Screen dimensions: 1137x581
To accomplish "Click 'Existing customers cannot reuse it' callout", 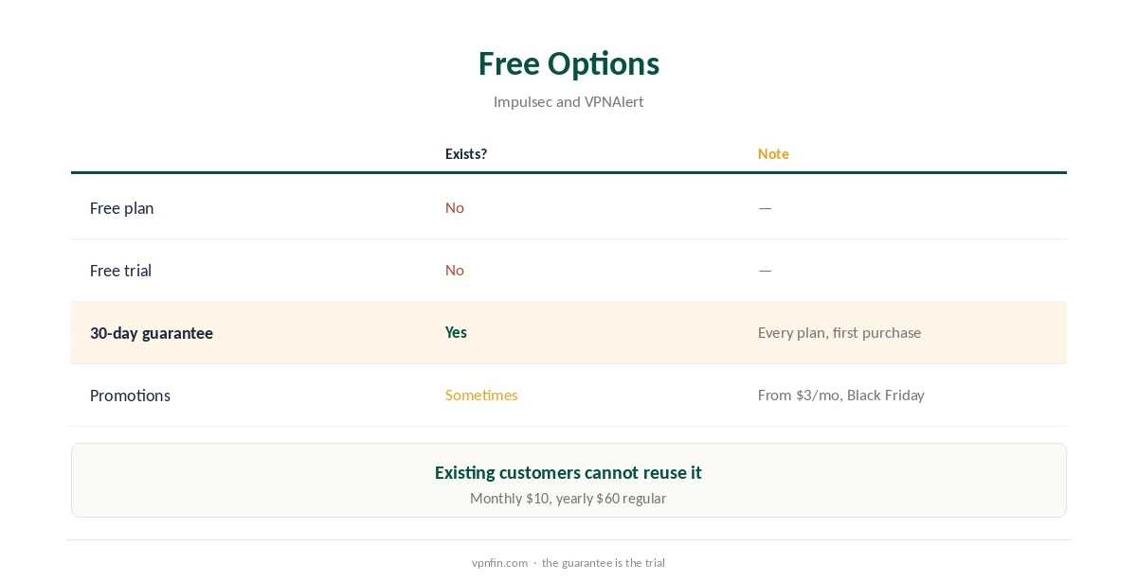I will click(568, 472).
